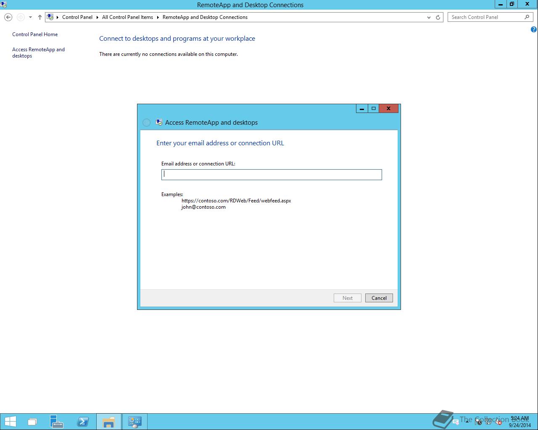Screen dimensions: 538x430
Task: Click example text john@contoso.com
Action: point(203,207)
